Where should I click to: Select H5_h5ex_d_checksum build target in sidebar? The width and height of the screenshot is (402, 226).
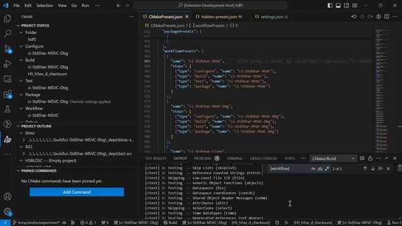pos(48,74)
